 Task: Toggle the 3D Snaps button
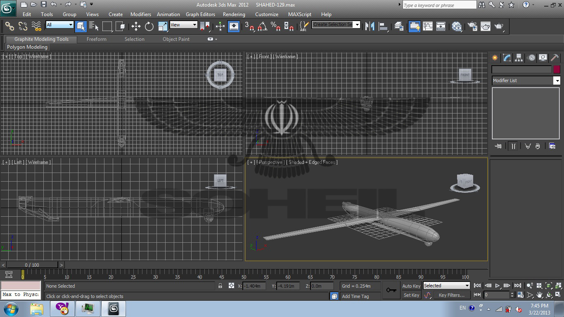(x=249, y=26)
